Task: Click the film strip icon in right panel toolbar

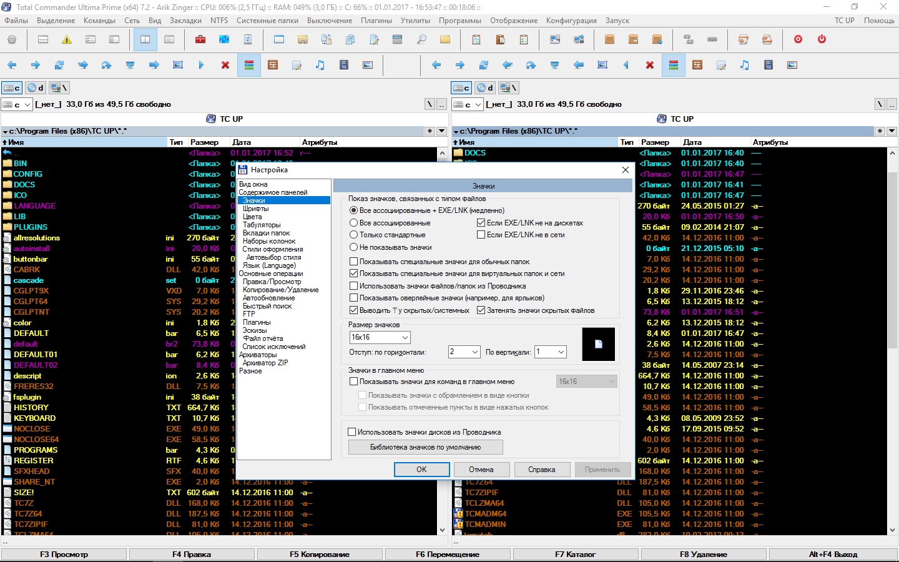Action: click(769, 65)
